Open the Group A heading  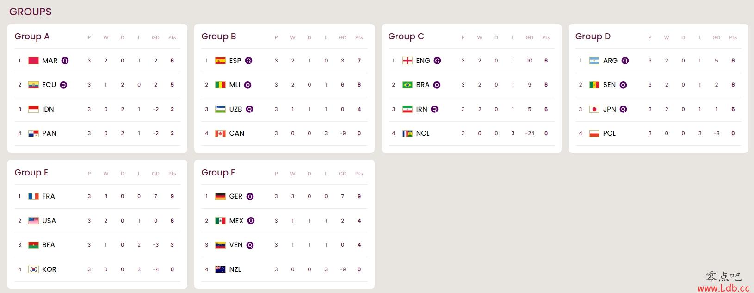click(32, 37)
